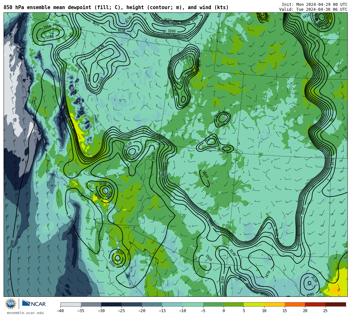Viewport: 351px width, 317px height.
Task: Click the NCAR logo
Action: pos(34,304)
